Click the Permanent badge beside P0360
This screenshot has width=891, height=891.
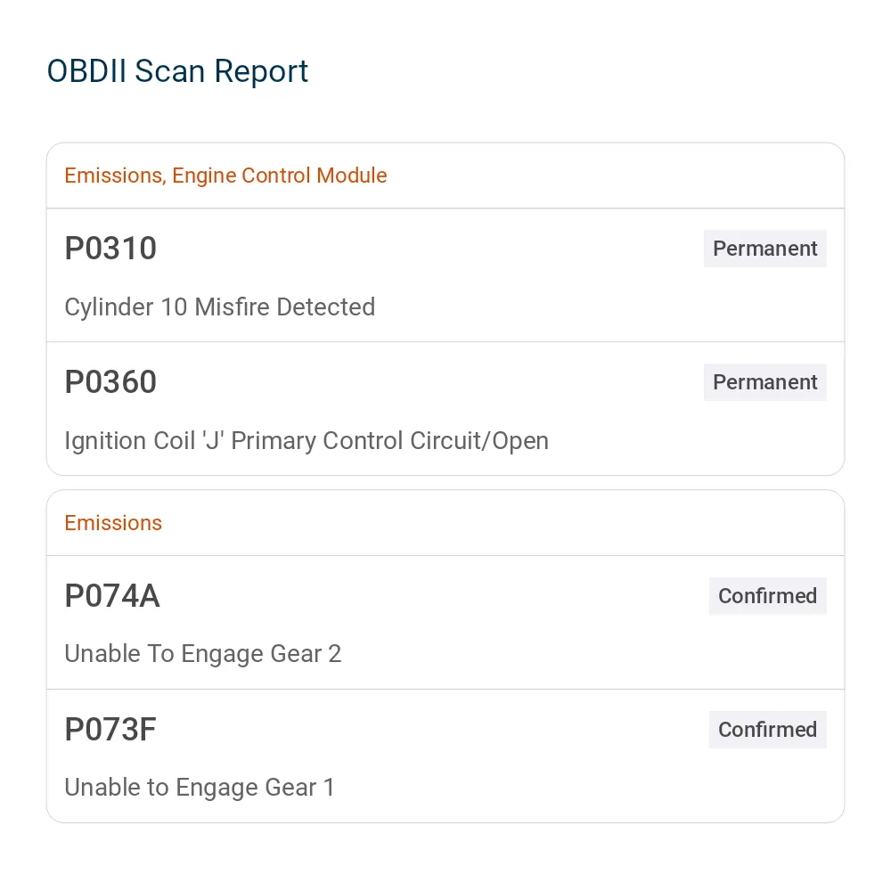[764, 382]
